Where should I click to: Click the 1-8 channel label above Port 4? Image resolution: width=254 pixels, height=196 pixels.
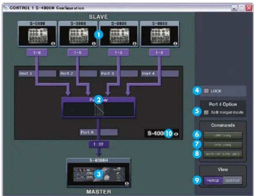click(160, 52)
